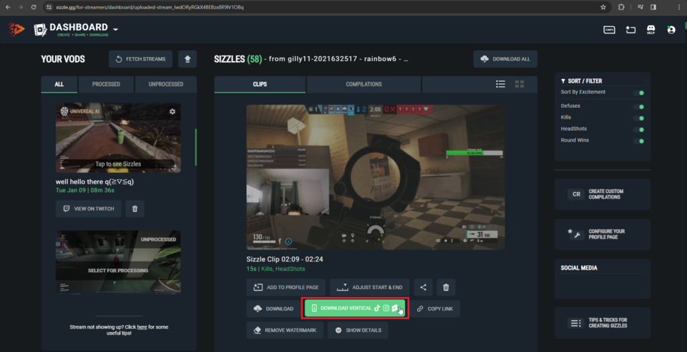687x352 pixels.
Task: Open the Chrome three-dot menu
Action: point(679,7)
